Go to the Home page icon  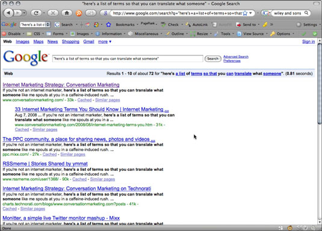67,13
